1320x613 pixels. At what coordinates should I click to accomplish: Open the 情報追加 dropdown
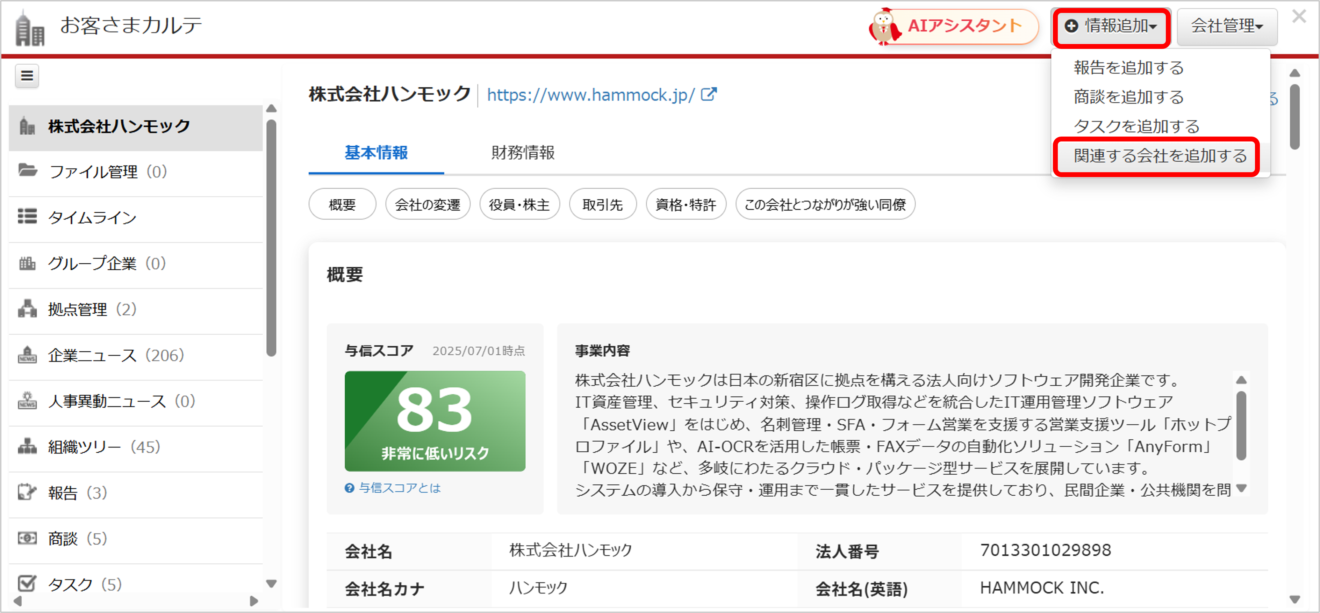pos(1110,27)
